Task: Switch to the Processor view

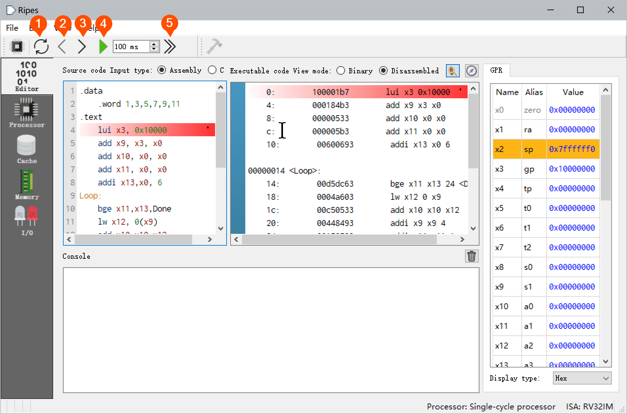Action: coord(27,113)
